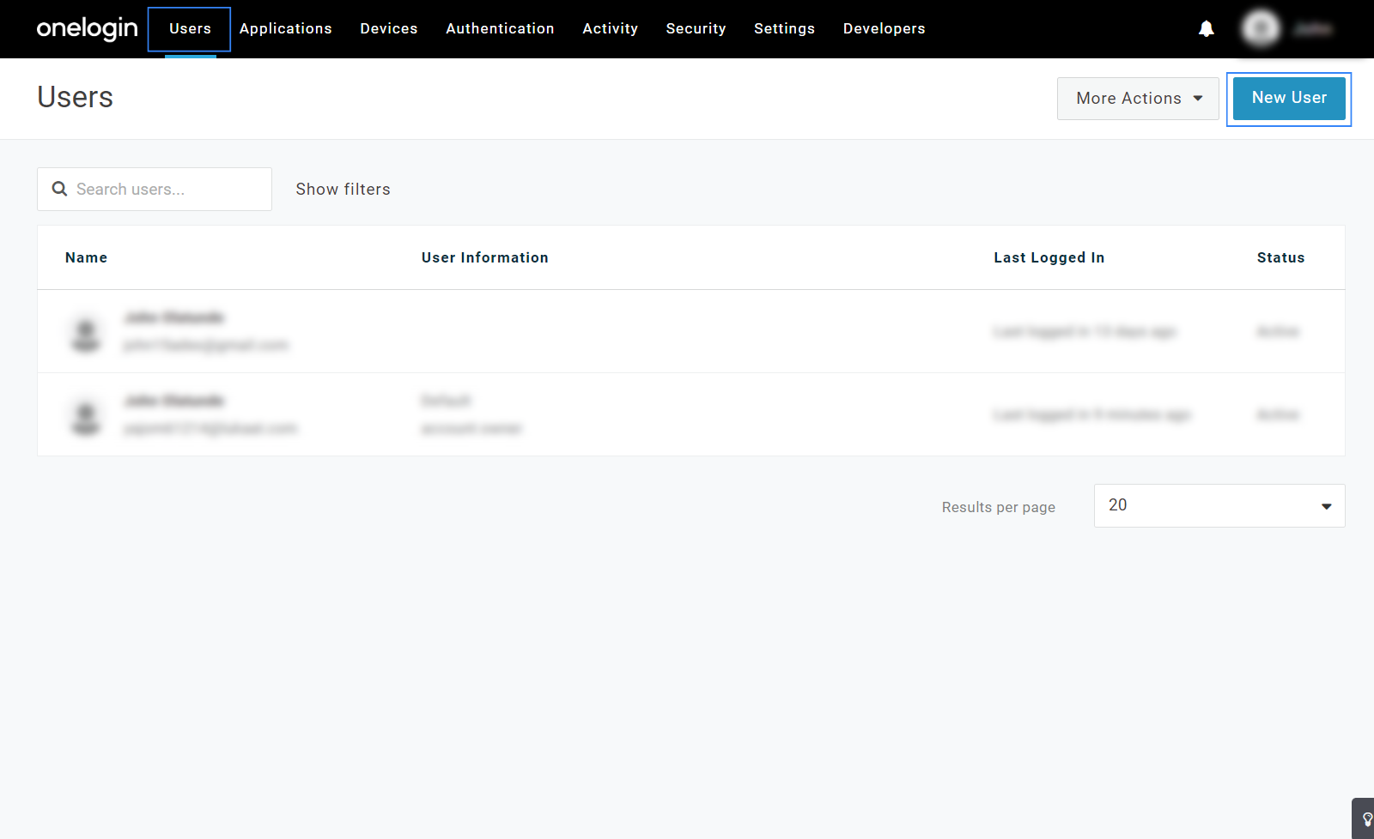This screenshot has width=1374, height=839.
Task: Click the Show filters link
Action: [x=343, y=190]
